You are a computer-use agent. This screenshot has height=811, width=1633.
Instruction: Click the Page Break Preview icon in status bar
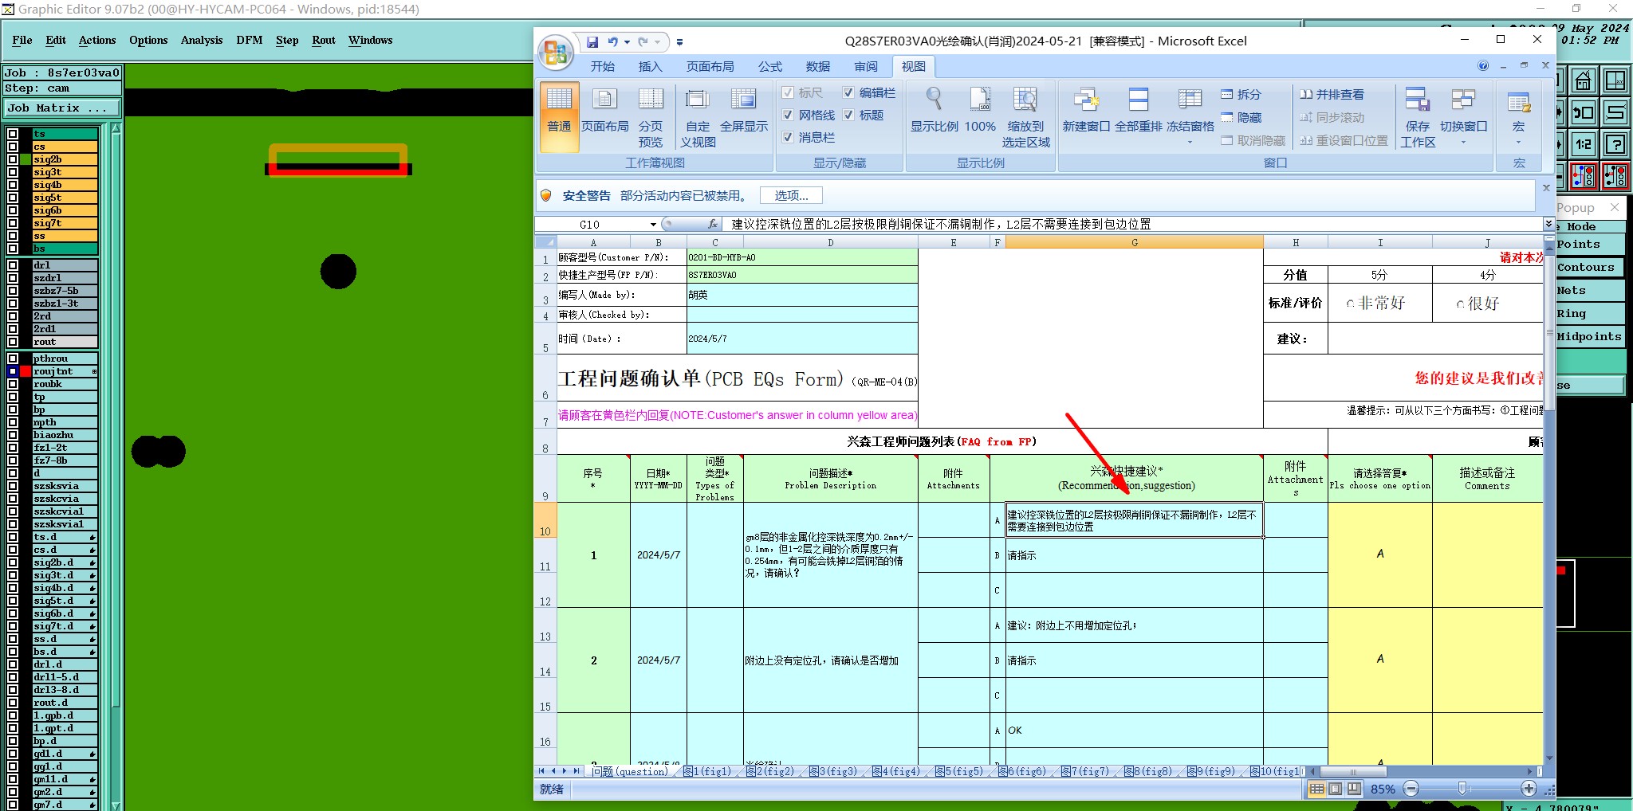pyautogui.click(x=1353, y=789)
